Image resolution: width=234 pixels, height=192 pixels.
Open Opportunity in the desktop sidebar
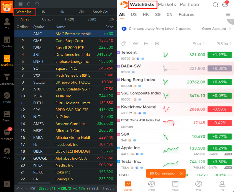(7, 79)
